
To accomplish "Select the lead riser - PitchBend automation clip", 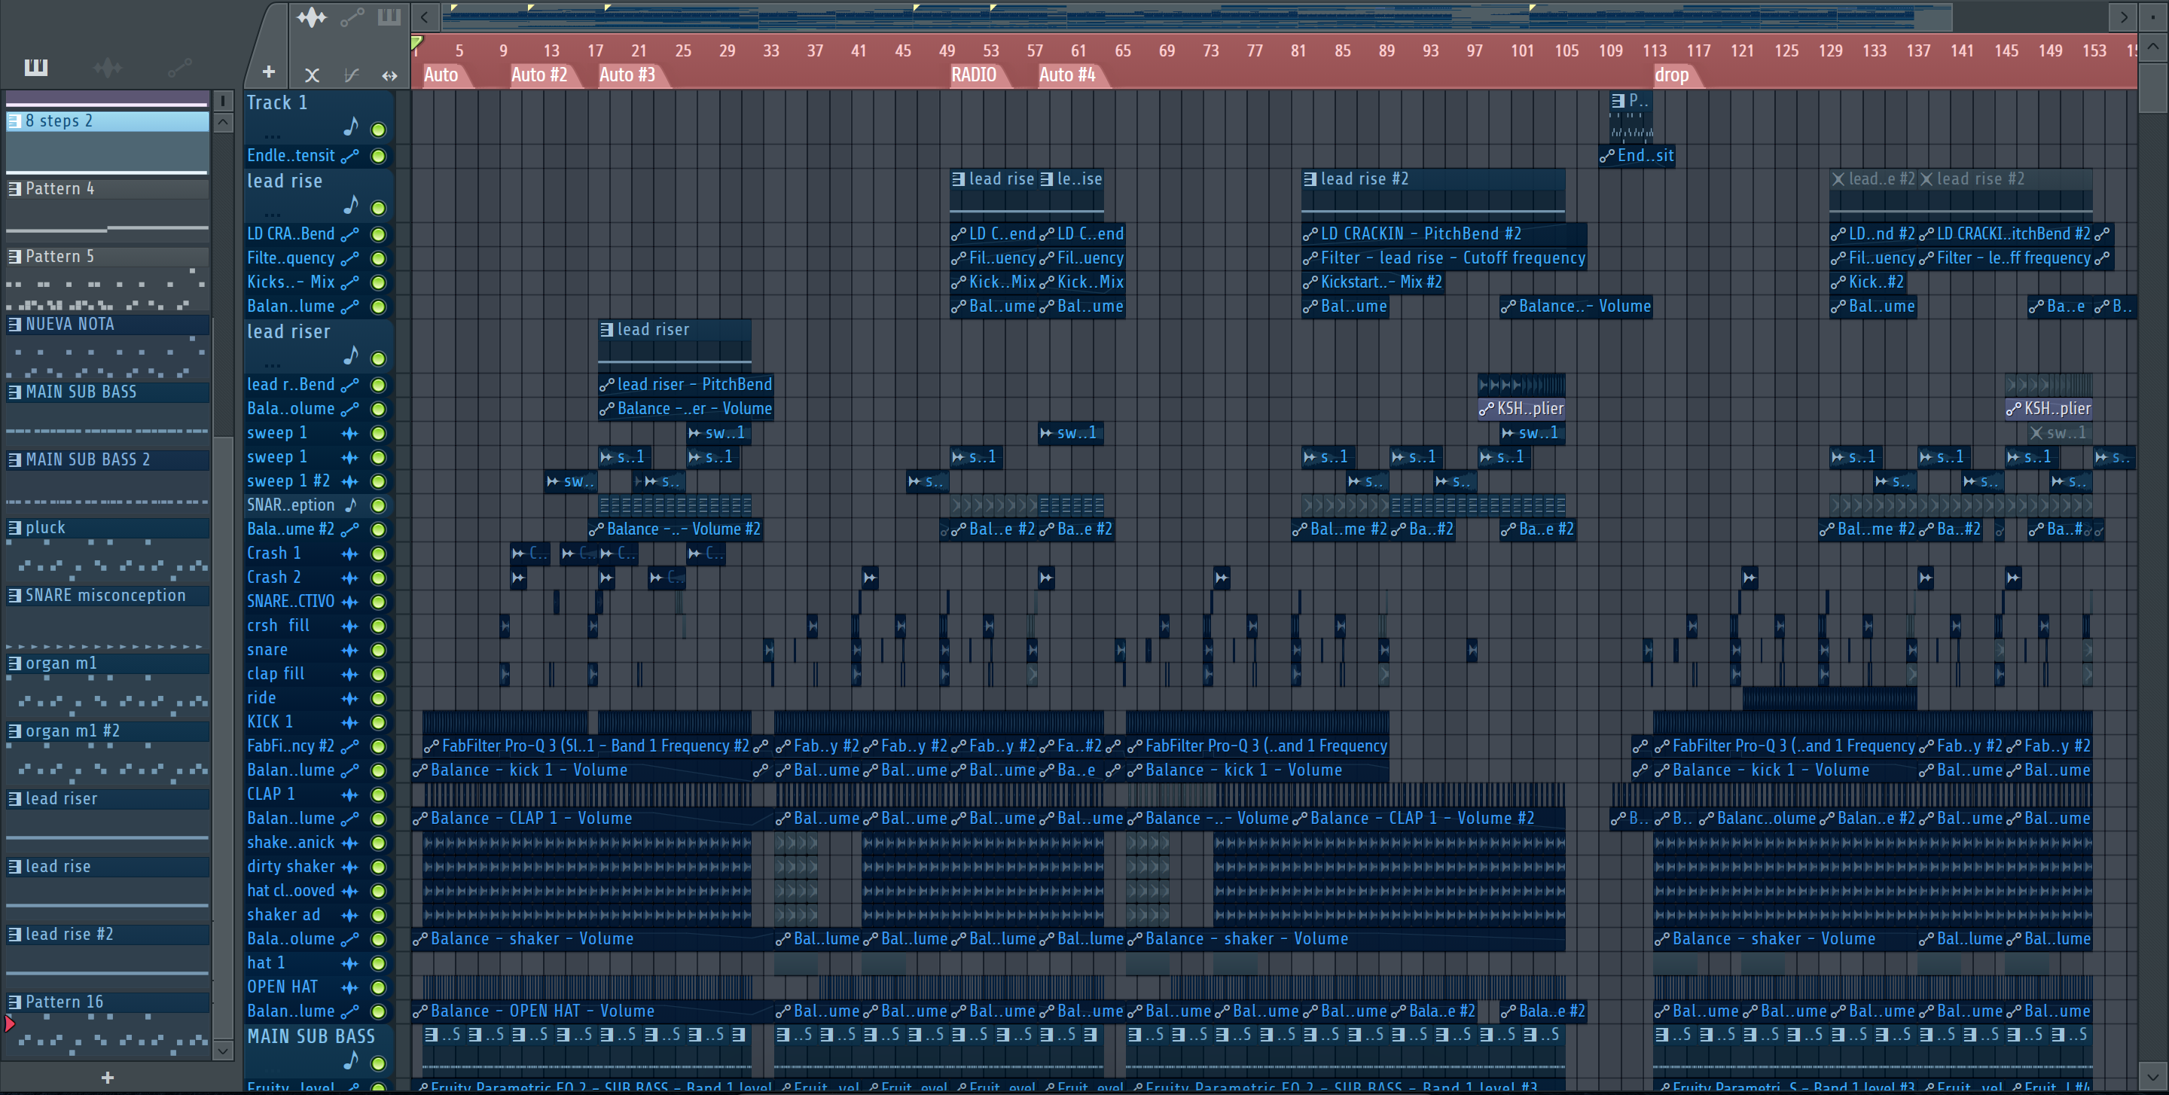I will 685,385.
